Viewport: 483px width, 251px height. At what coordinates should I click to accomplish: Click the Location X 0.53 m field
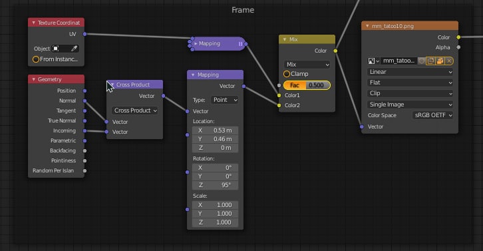(x=215, y=130)
